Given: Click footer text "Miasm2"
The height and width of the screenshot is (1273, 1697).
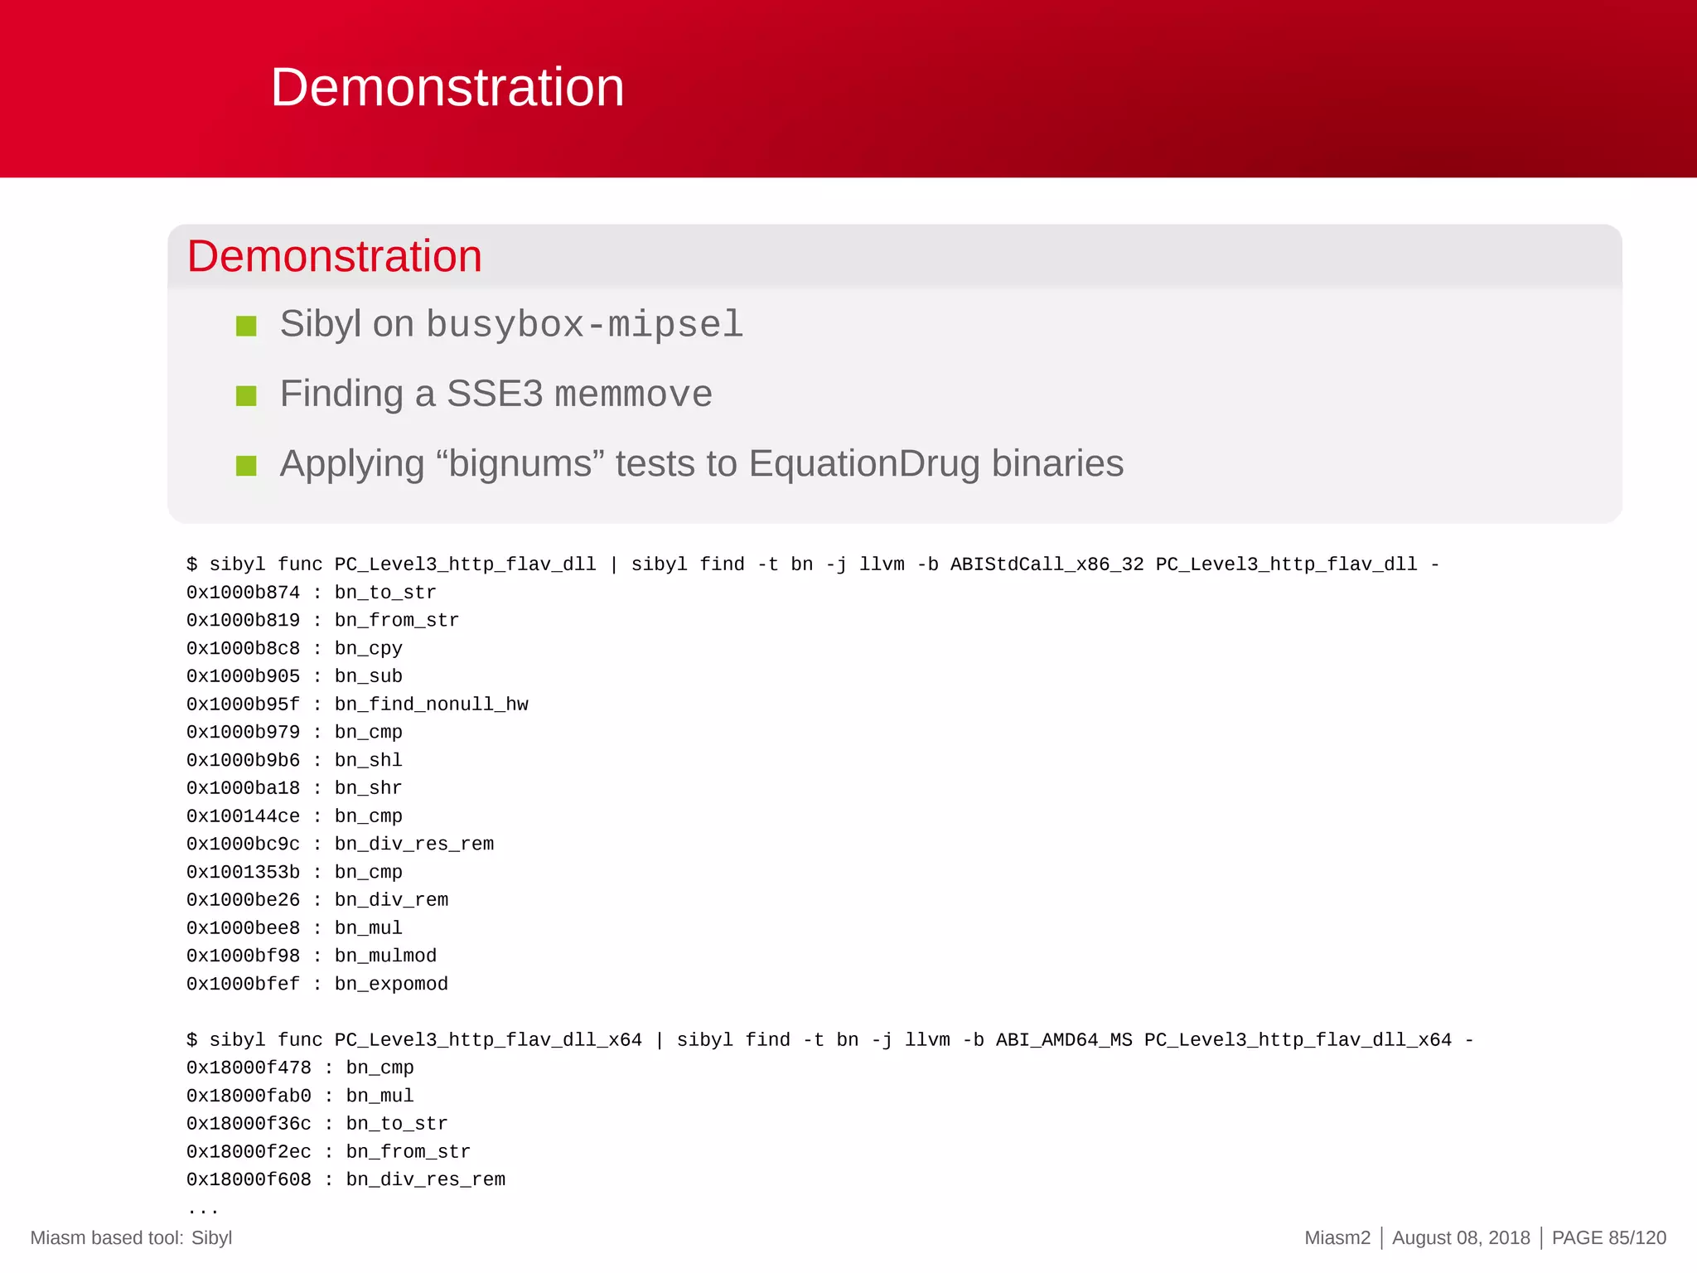Looking at the screenshot, I should click(1337, 1238).
